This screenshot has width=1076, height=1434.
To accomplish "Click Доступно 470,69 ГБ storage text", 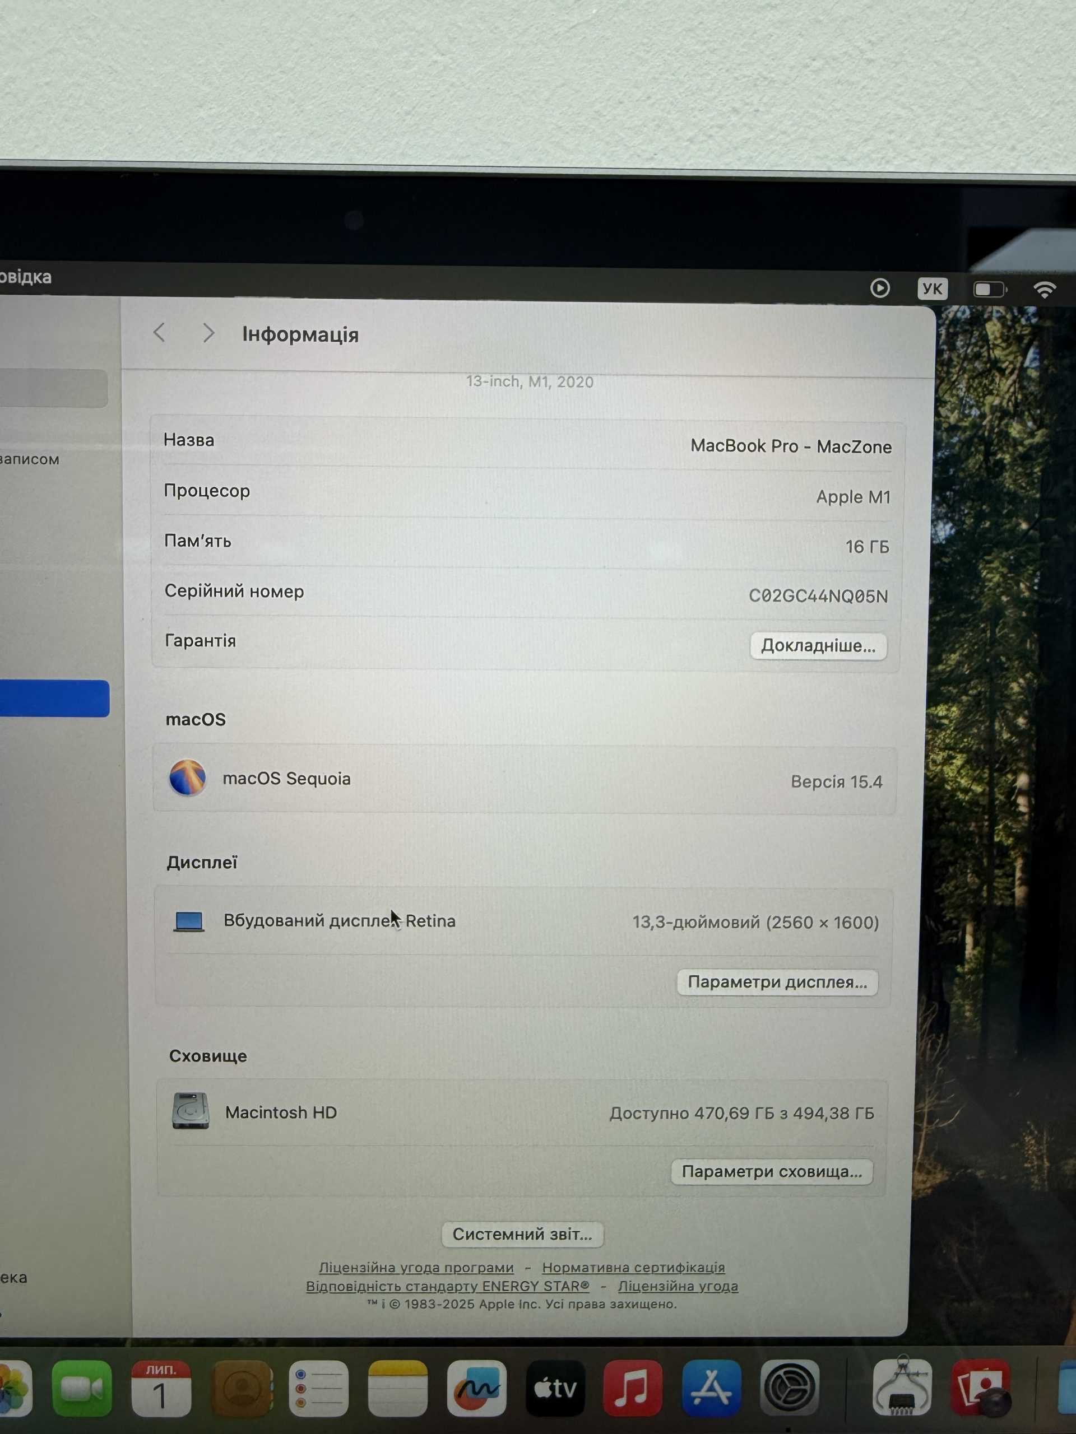I will pos(741,1112).
